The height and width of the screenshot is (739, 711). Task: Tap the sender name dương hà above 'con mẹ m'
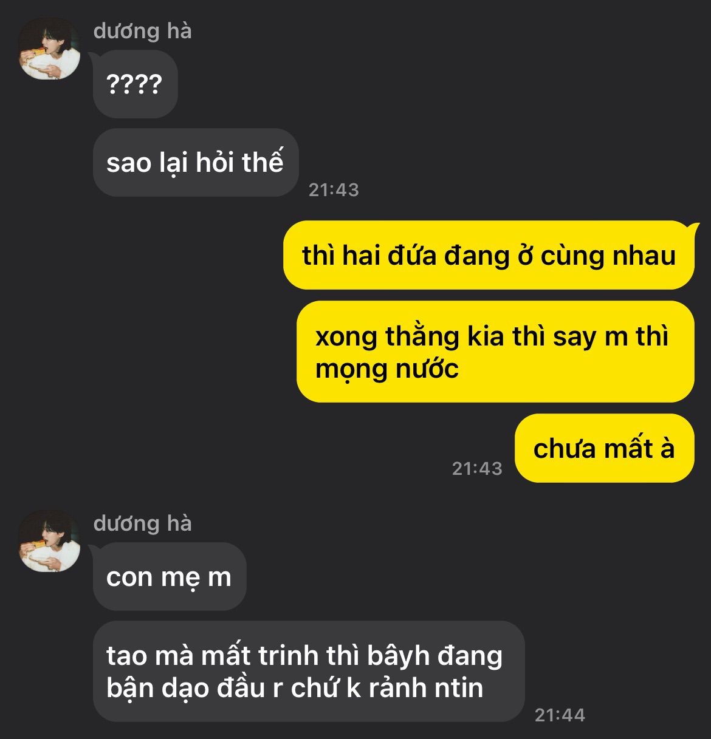142,523
